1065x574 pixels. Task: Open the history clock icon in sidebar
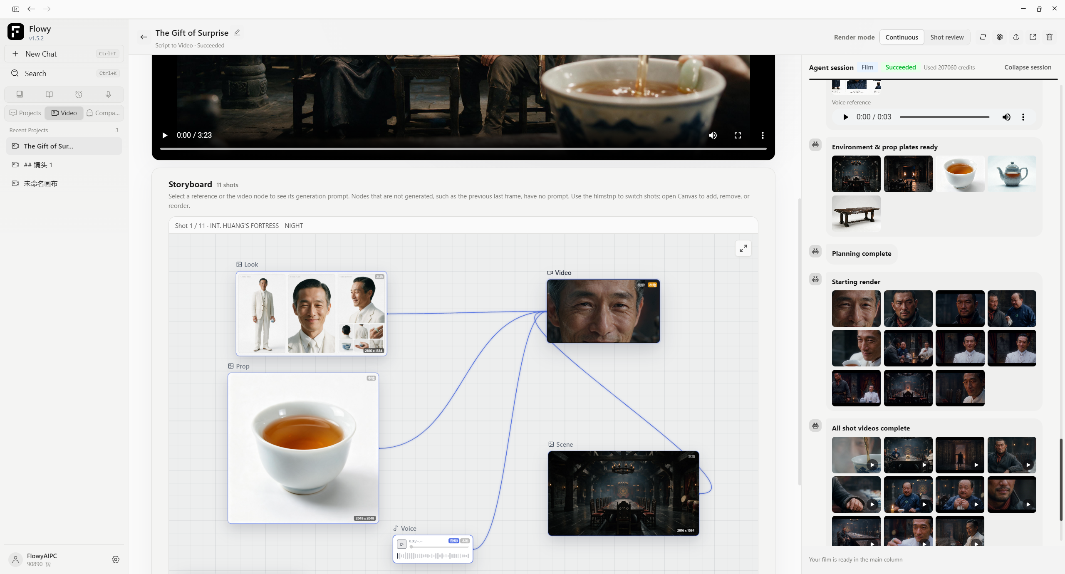[x=79, y=94]
